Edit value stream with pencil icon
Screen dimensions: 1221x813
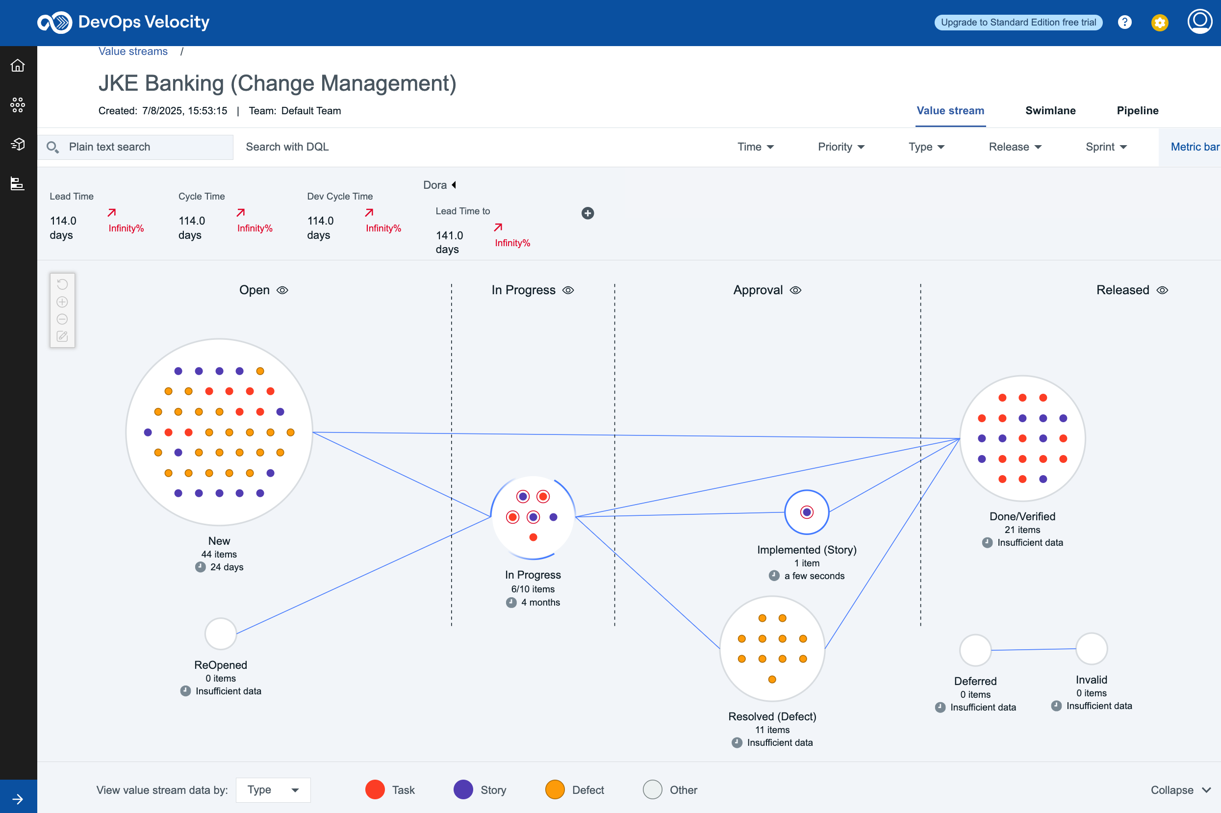(x=62, y=336)
